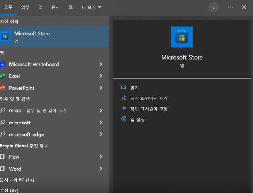Click 앱 설정 action

click(137, 119)
